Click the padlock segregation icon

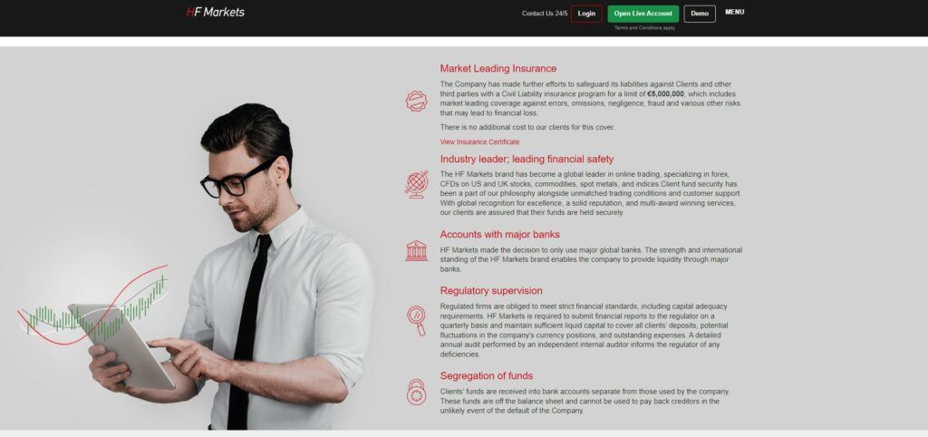point(416,392)
